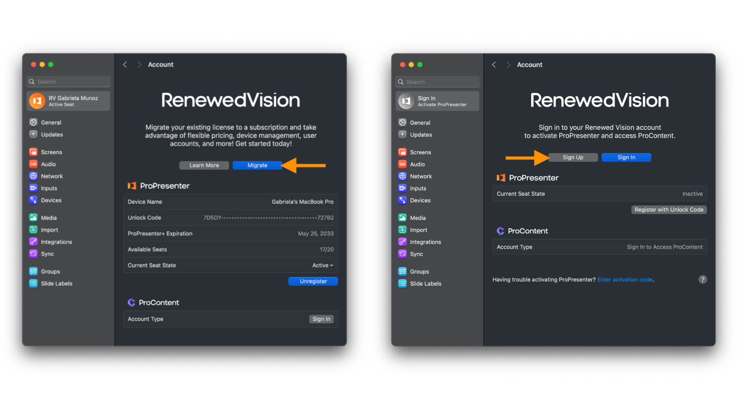Select Network icon in left window
Image resolution: width=738 pixels, height=415 pixels.
(x=33, y=176)
